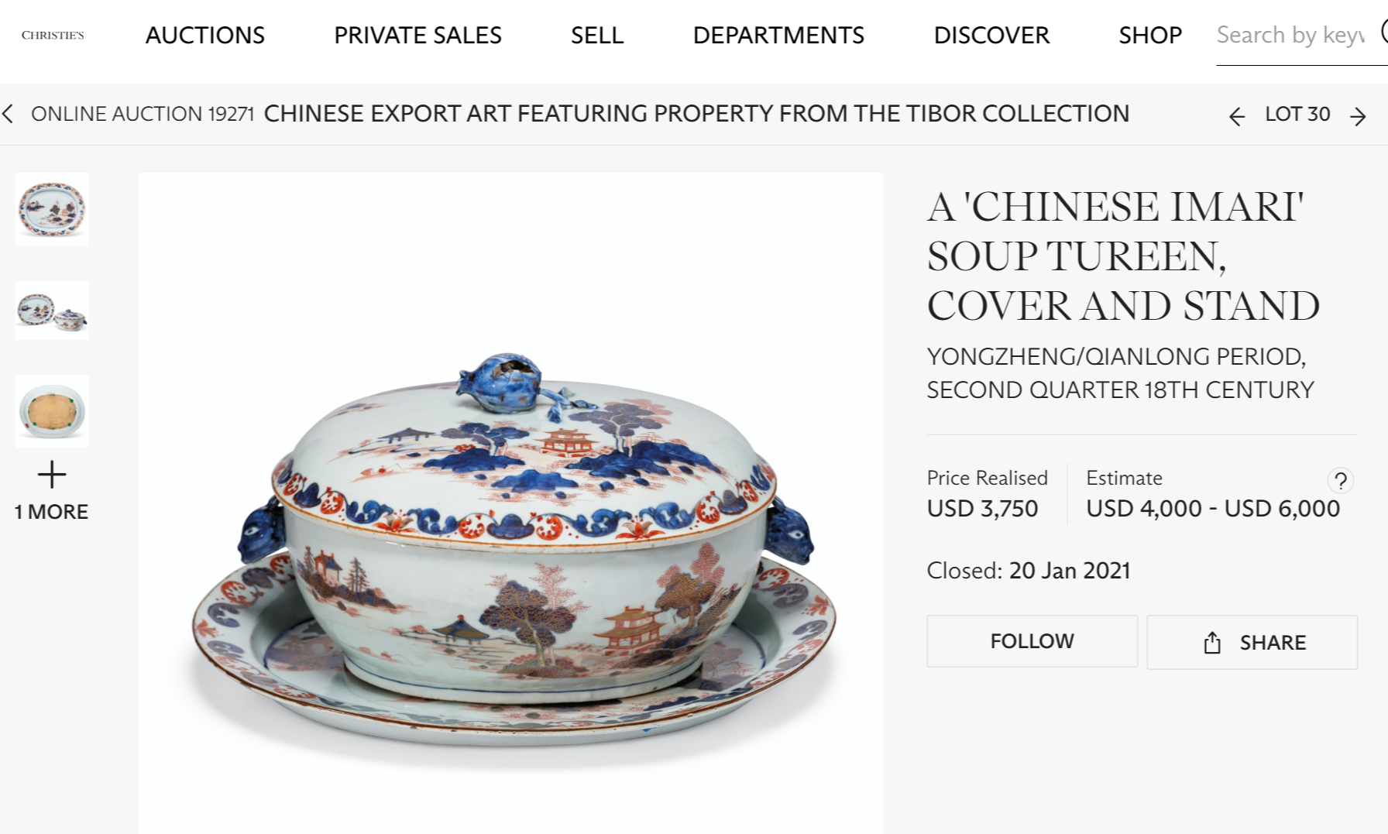Click the search magnifier icon
Viewport: 1388px width, 834px height.
(x=1384, y=33)
